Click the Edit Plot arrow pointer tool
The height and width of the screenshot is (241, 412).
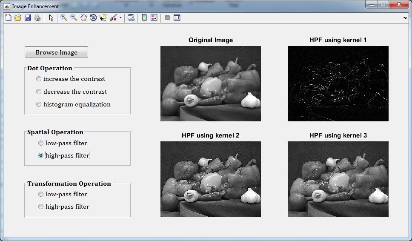point(51,18)
